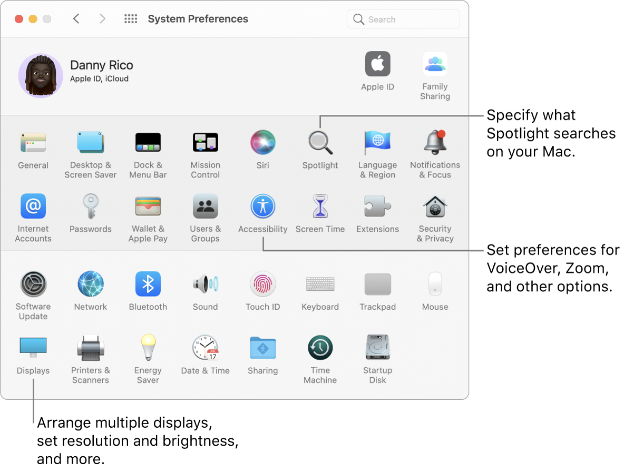Screen dimensions: 624x471
Task: Select the Bluetooth preference pane
Action: click(x=148, y=284)
